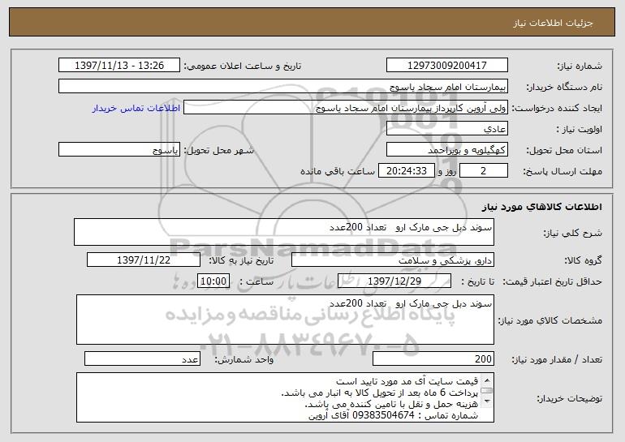Image resolution: width=625 pixels, height=442 pixels.
Task: Click the need number field 12973009200417
Action: [446, 66]
